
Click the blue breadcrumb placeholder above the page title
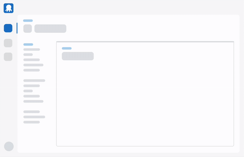pyautogui.click(x=28, y=21)
